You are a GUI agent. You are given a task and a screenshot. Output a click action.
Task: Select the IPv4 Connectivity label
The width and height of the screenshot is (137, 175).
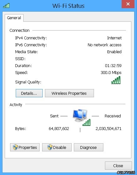click(x=31, y=38)
